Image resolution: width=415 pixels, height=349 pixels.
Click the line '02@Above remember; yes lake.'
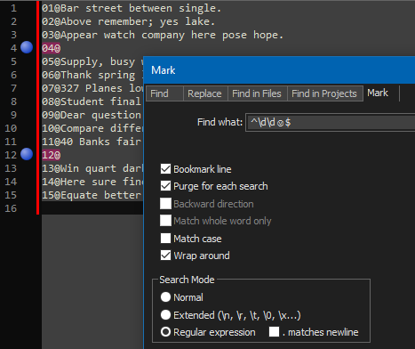(128, 21)
